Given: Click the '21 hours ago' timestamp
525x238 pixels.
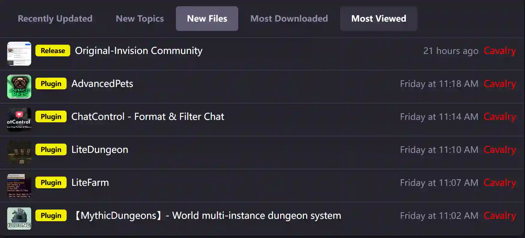Looking at the screenshot, I should point(451,51).
